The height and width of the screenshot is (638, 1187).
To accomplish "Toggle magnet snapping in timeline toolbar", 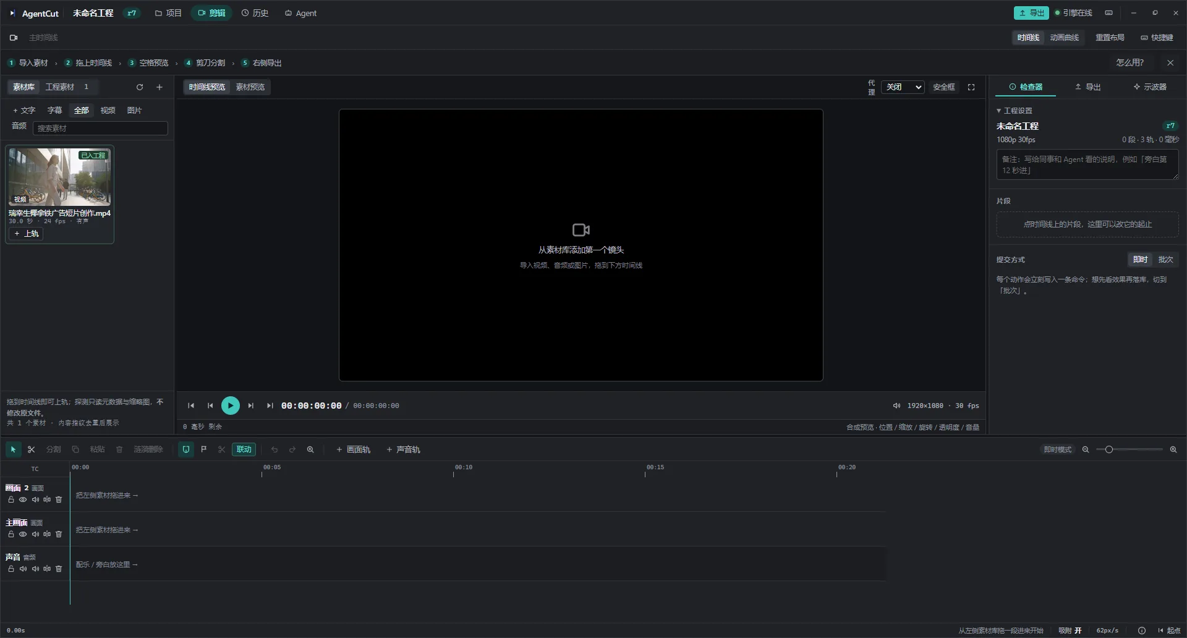I will tap(186, 449).
